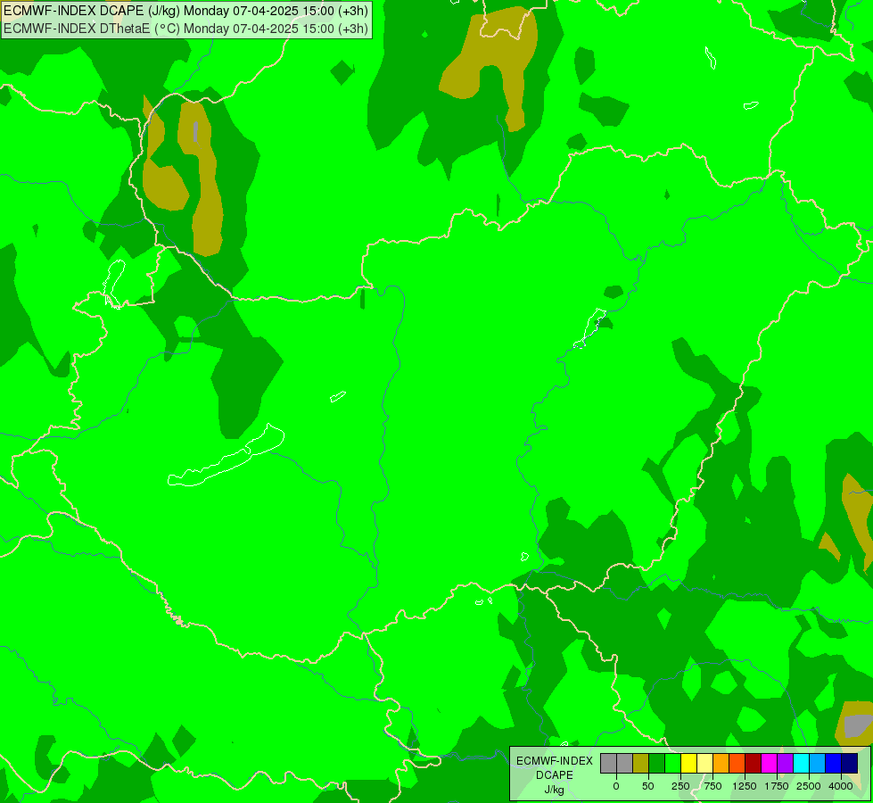Viewport: 873px width, 803px height.
Task: Pick the light blue swatch after 2500
Action: tap(818, 763)
